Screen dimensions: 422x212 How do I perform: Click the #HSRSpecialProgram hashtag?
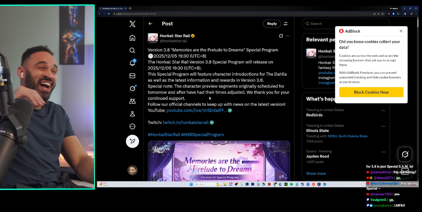202,134
